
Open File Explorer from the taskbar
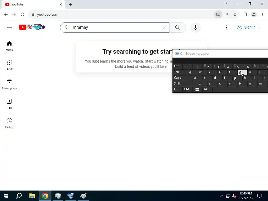32,196
